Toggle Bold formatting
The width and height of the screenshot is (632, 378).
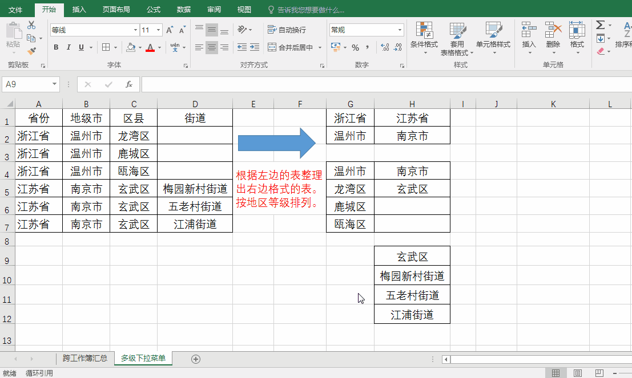[56, 47]
